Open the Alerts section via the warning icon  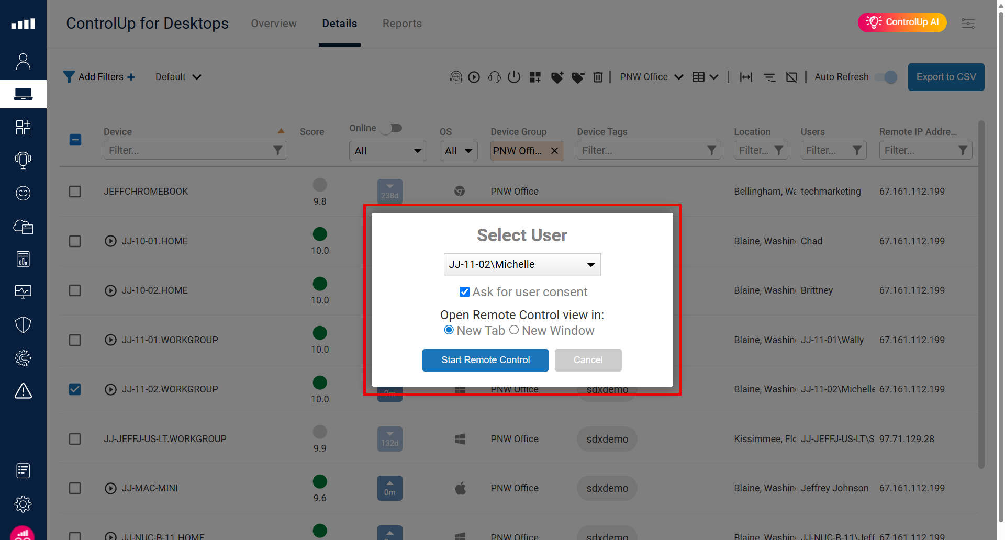click(23, 391)
